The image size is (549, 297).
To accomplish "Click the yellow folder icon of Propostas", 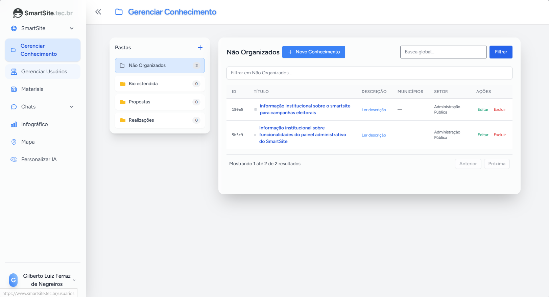I will point(123,102).
